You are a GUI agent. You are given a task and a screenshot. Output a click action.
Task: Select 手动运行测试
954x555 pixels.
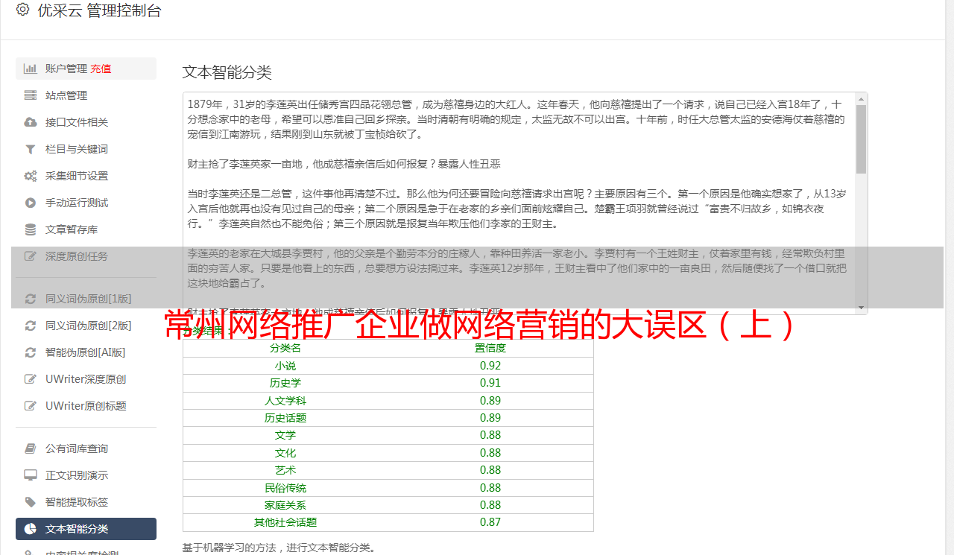click(86, 203)
